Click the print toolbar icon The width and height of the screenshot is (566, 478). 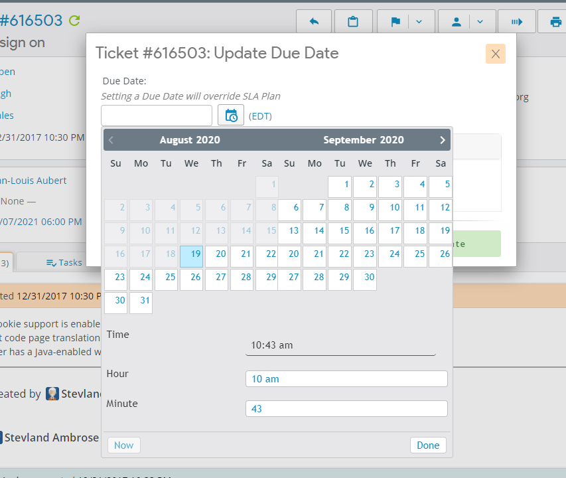coord(555,22)
